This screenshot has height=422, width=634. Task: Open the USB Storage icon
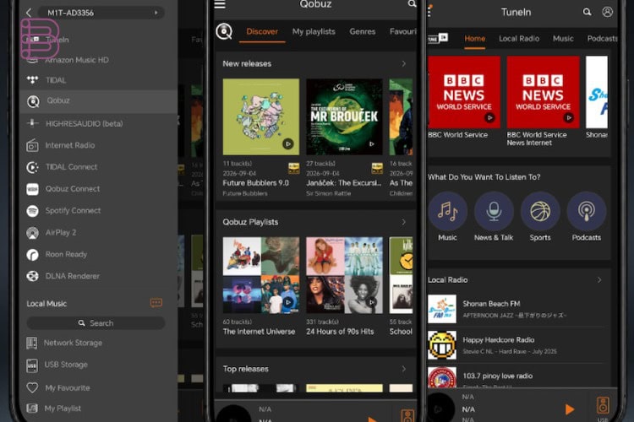tap(32, 365)
